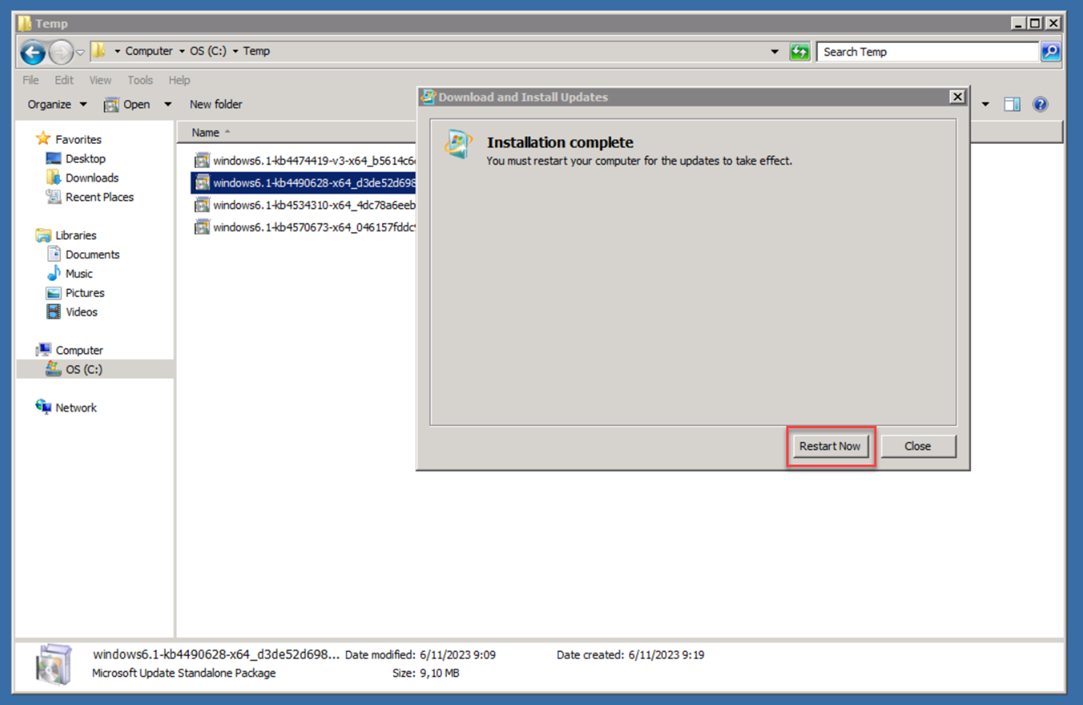The height and width of the screenshot is (705, 1083).
Task: Refresh the Temp folder view
Action: tap(800, 51)
